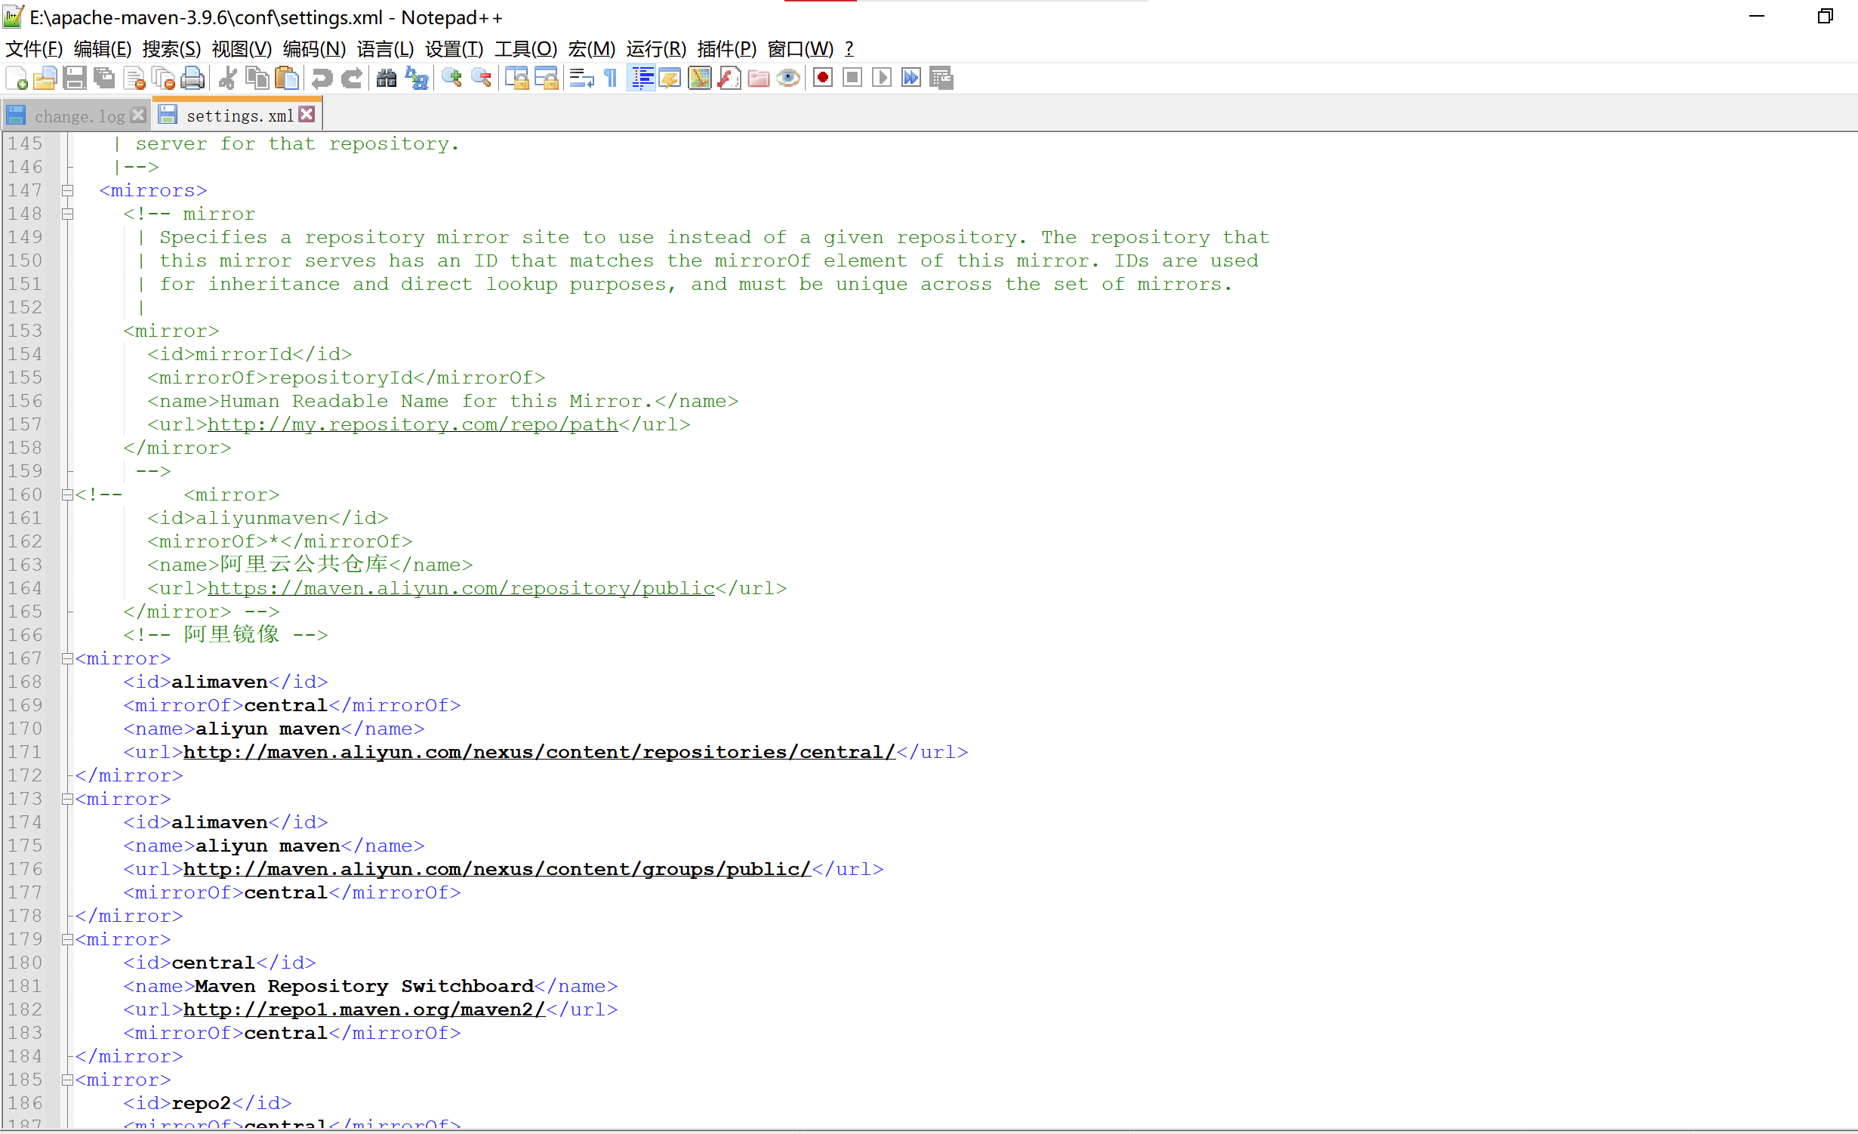1858x1134 pixels.
Task: Click the Find and Replace icon
Action: coord(417,78)
